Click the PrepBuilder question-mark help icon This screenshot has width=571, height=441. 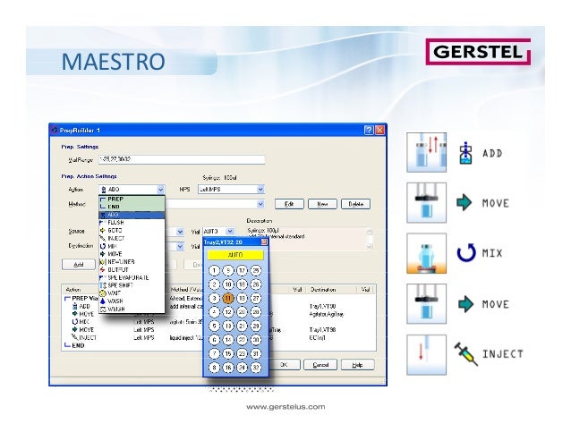pyautogui.click(x=369, y=131)
